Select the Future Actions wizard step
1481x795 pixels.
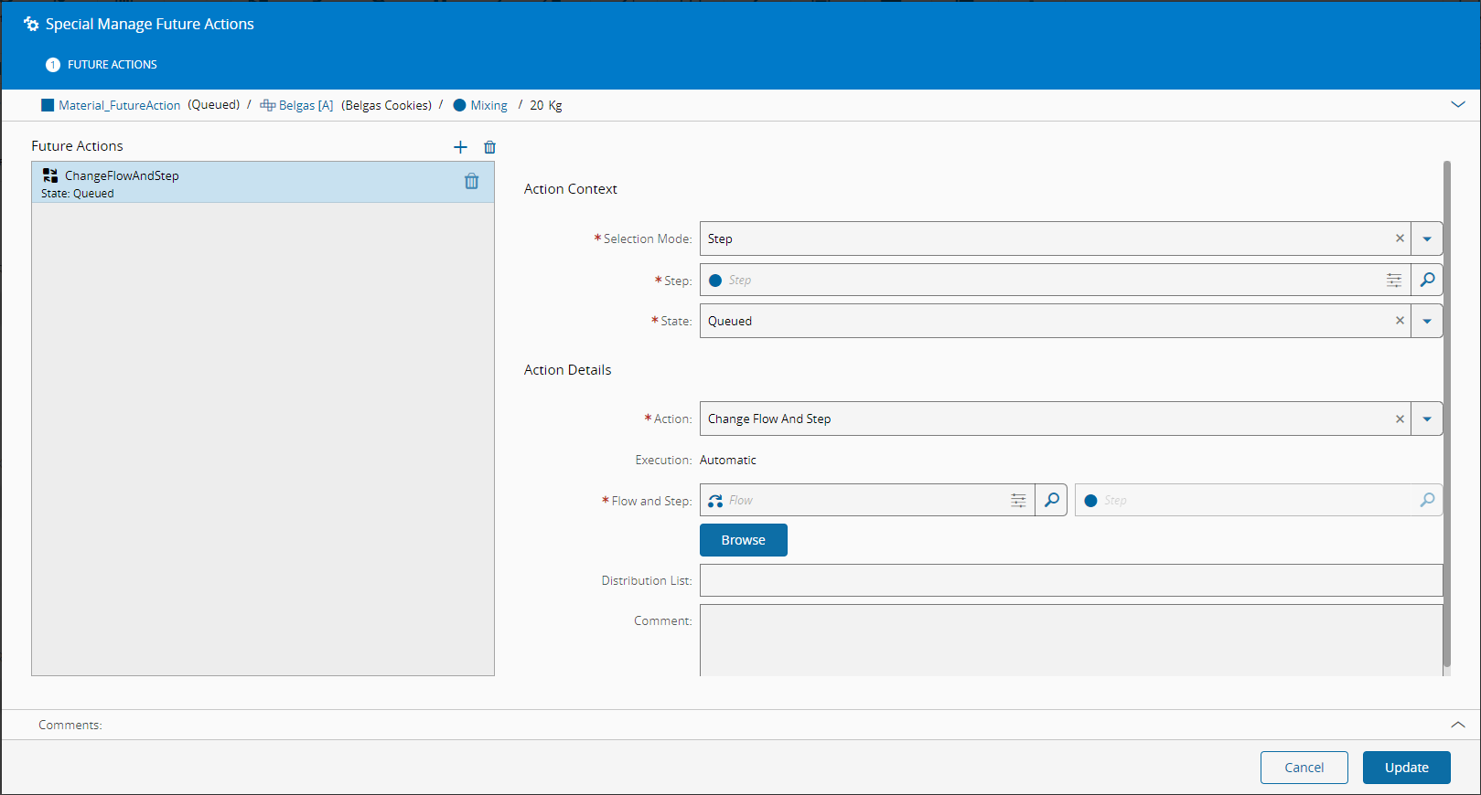[102, 65]
